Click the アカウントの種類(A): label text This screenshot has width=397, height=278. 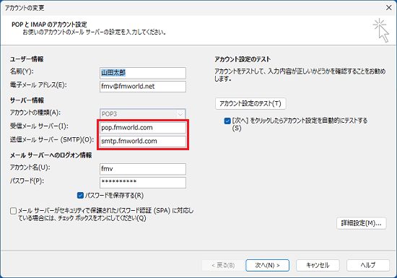point(35,113)
